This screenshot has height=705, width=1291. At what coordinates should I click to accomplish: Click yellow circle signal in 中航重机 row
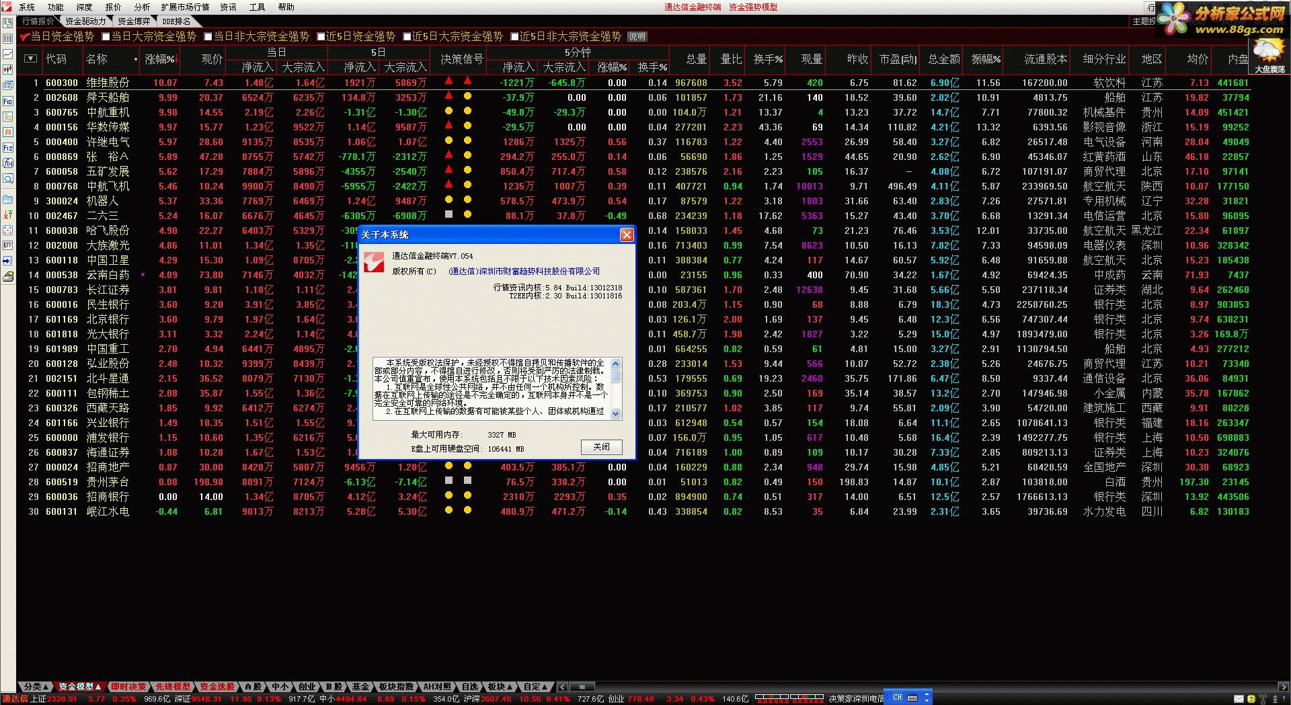click(x=448, y=111)
